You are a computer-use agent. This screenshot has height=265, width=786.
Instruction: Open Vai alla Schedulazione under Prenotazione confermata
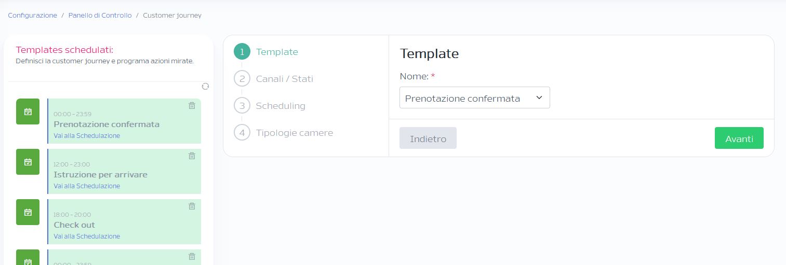pos(87,136)
